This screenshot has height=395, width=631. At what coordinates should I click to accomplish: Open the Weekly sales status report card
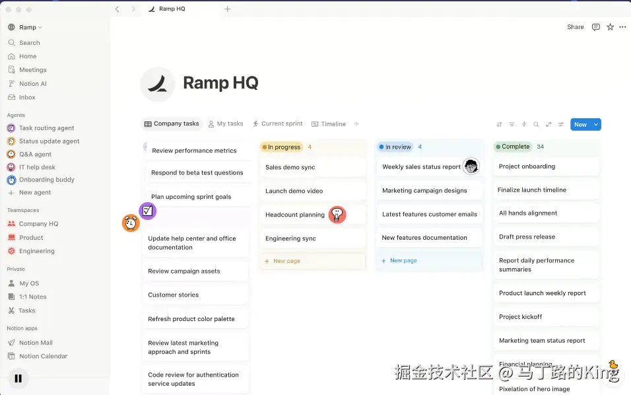tap(430, 166)
